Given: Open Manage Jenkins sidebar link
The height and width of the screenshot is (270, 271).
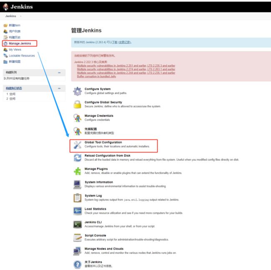Looking at the screenshot, I should [x=20, y=43].
